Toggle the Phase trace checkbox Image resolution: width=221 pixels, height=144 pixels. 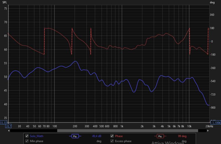112,136
